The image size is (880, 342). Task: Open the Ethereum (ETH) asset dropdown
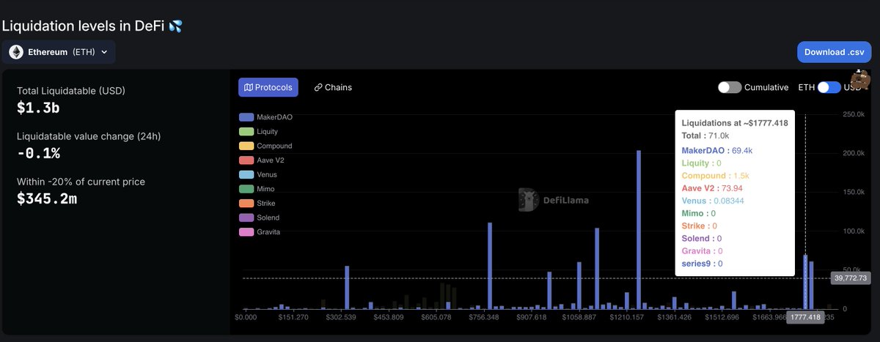59,52
